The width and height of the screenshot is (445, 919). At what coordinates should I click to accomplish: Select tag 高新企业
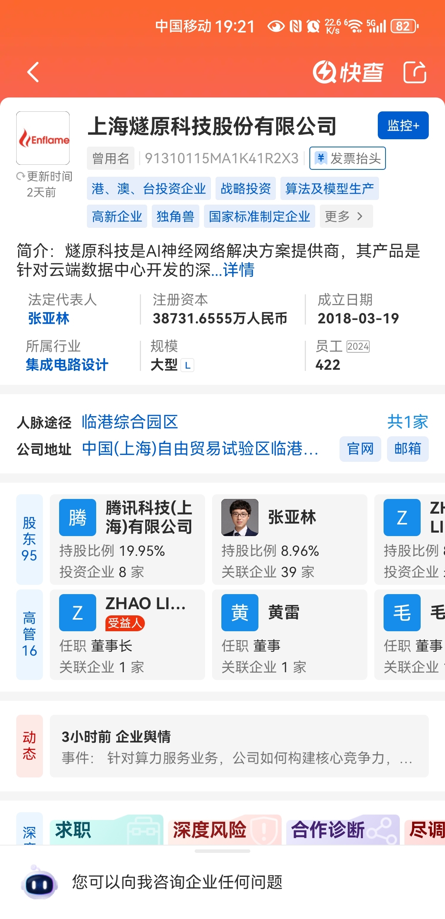click(x=117, y=216)
